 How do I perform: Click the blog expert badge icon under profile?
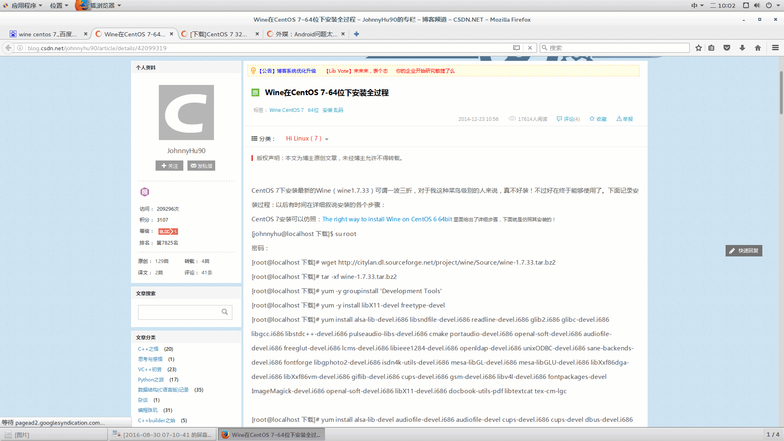[145, 192]
